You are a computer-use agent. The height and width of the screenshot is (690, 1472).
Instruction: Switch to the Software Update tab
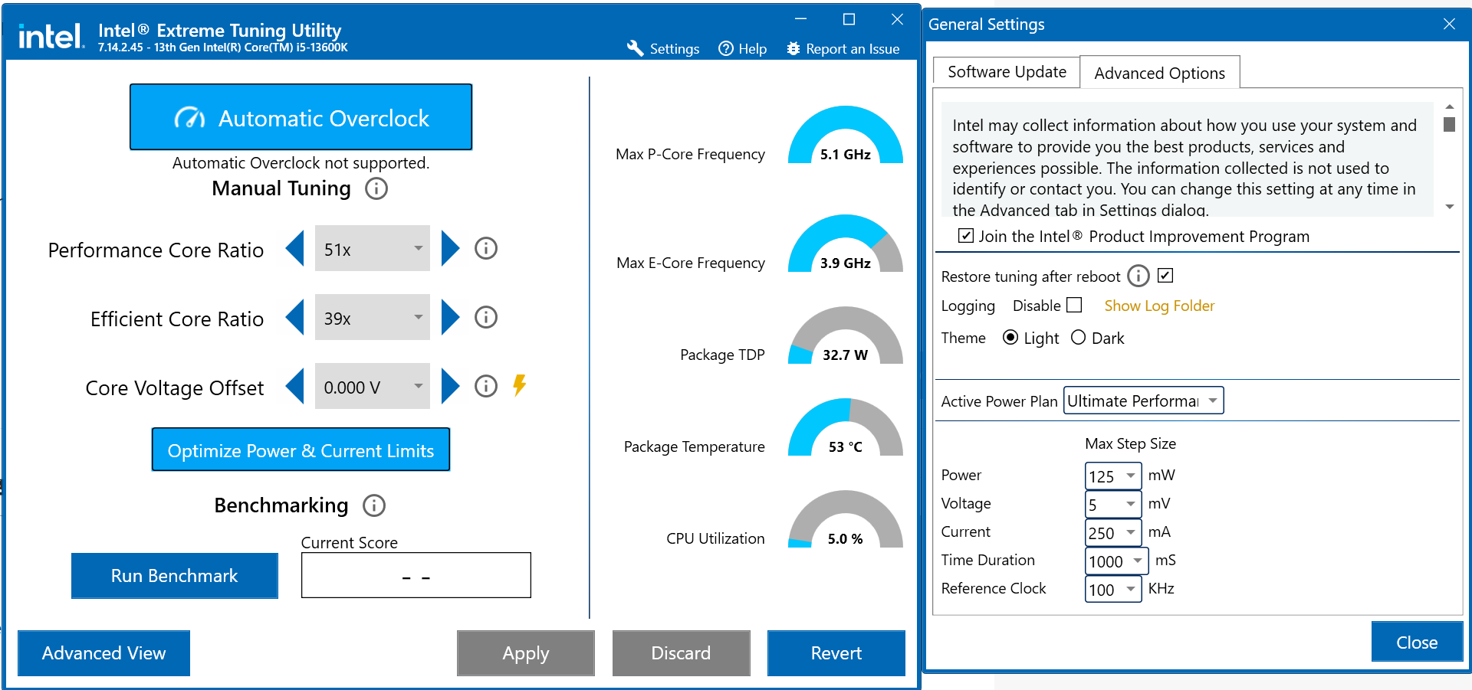[x=1006, y=72]
